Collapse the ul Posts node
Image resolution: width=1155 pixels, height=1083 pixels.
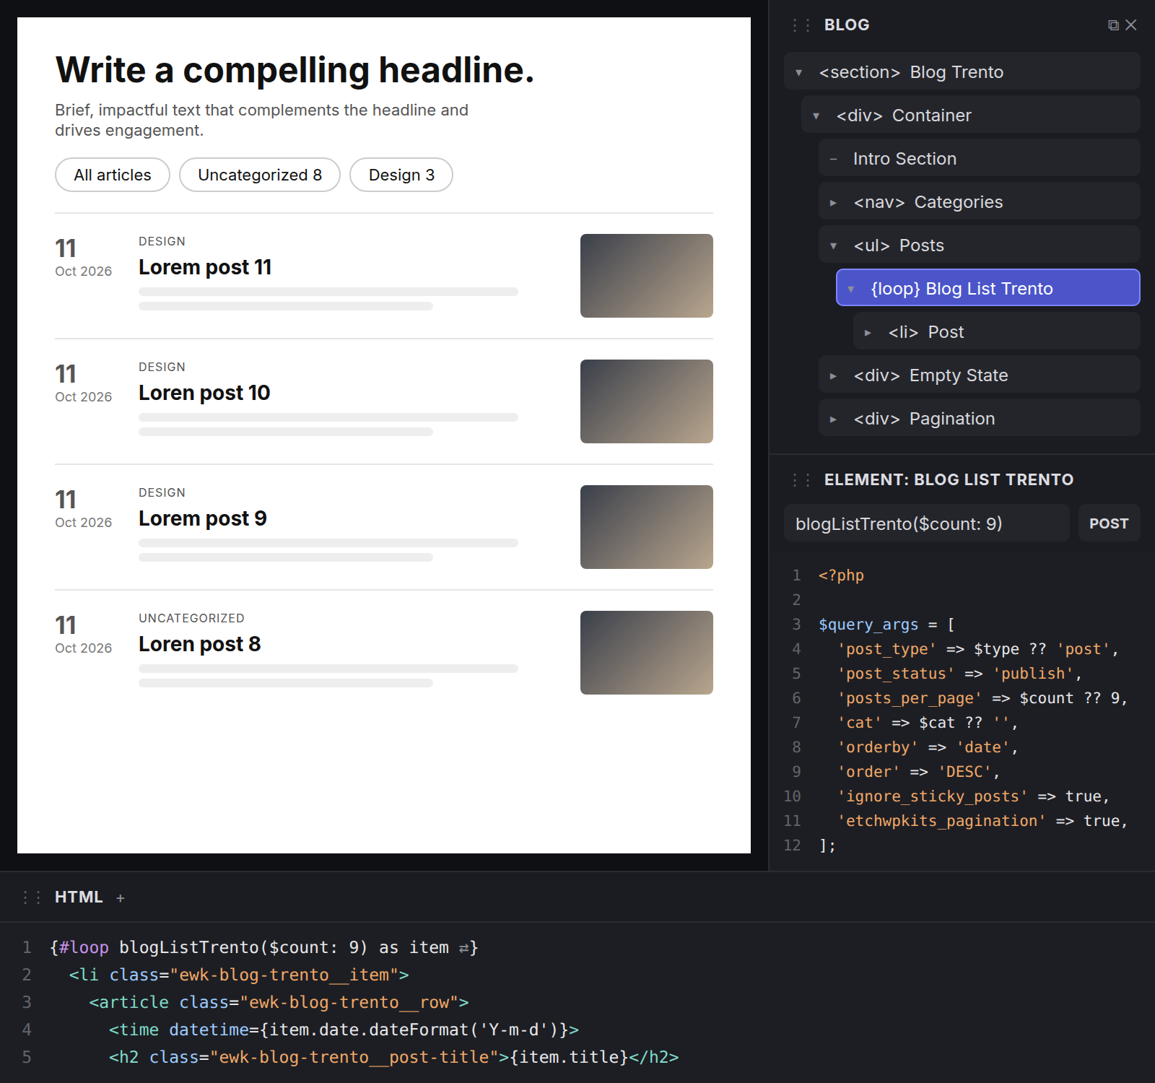click(834, 246)
